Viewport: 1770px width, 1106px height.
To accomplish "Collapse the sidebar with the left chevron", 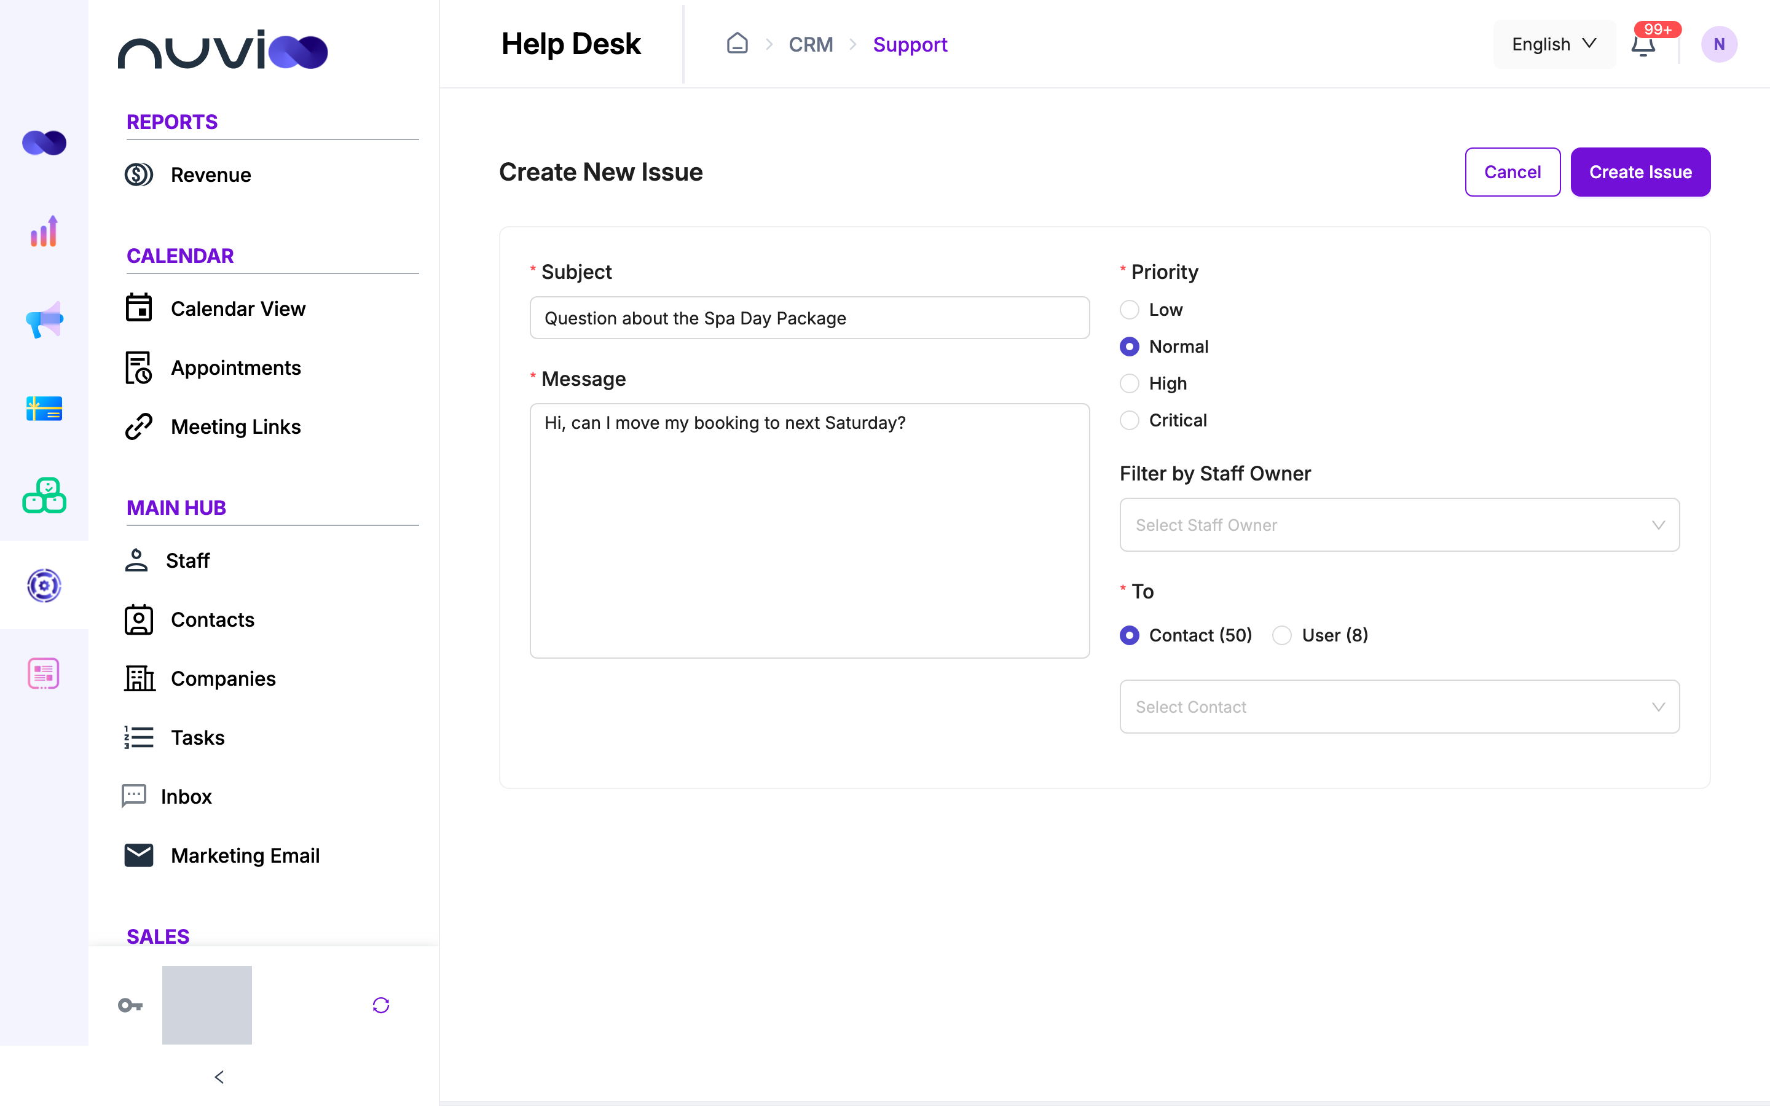I will 219,1077.
